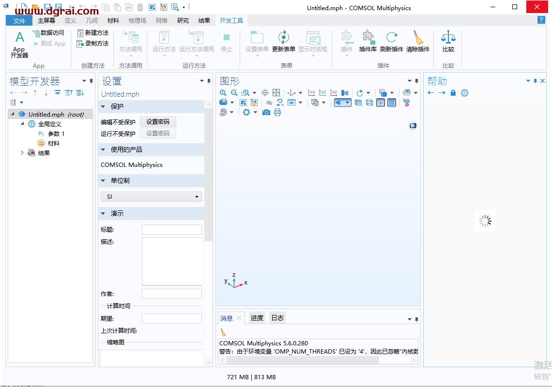Click 数据访问 in the App group
The image size is (552, 387).
click(48, 33)
